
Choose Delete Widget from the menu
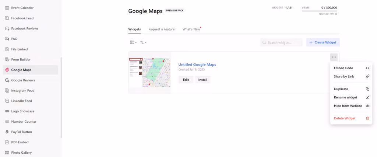click(351, 118)
